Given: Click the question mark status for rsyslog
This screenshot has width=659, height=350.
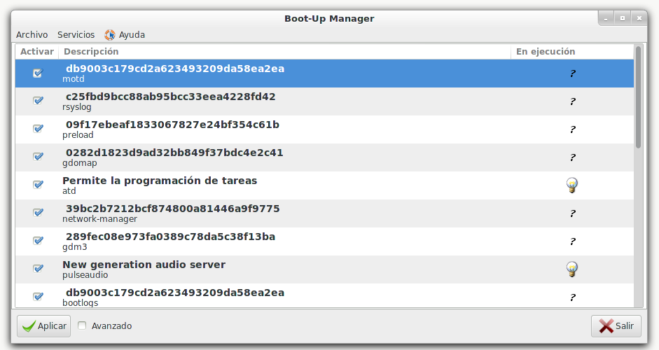Looking at the screenshot, I should point(572,101).
